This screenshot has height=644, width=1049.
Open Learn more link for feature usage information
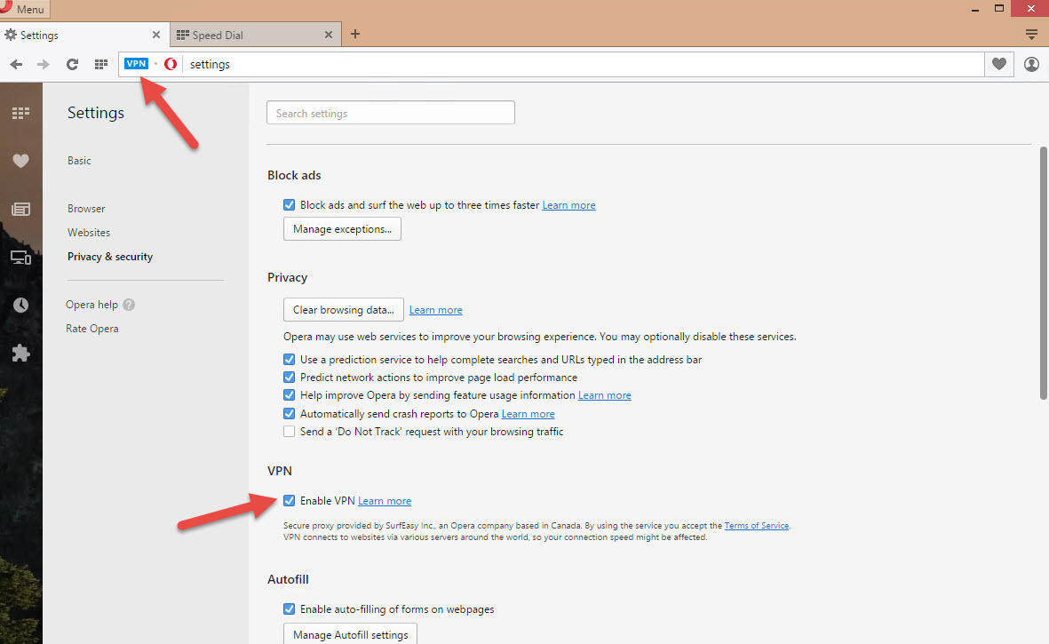[605, 395]
